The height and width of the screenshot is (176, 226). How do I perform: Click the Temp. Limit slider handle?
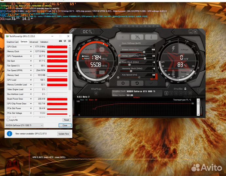coord(145,58)
